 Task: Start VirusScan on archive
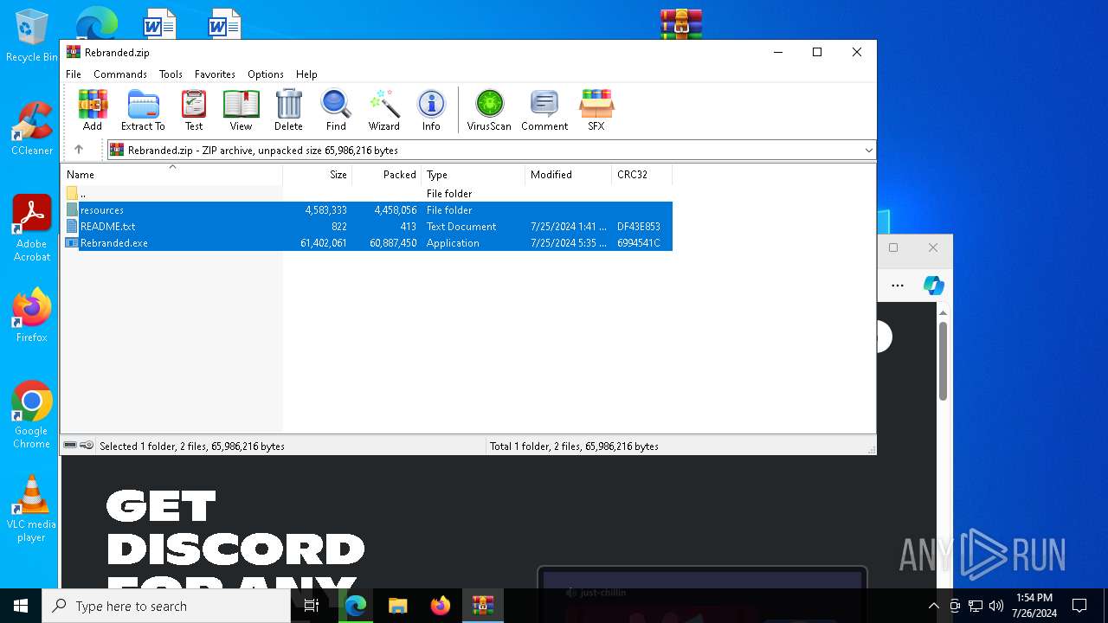pyautogui.click(x=489, y=110)
